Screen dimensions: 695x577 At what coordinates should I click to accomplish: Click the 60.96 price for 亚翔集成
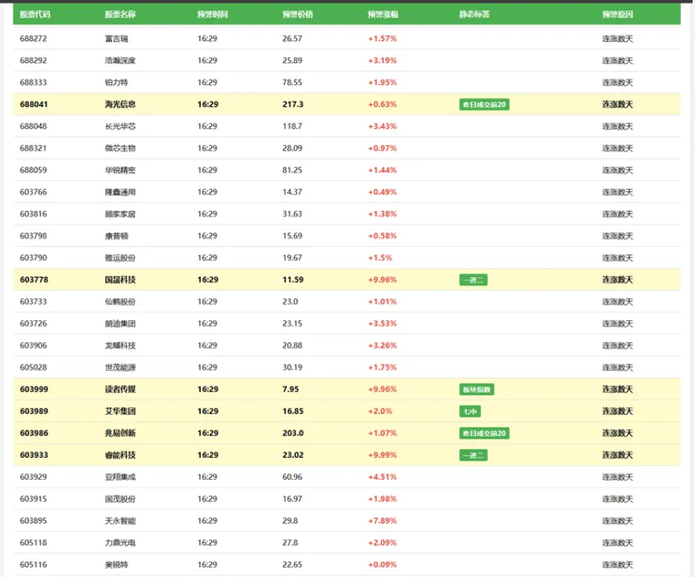pyautogui.click(x=292, y=477)
